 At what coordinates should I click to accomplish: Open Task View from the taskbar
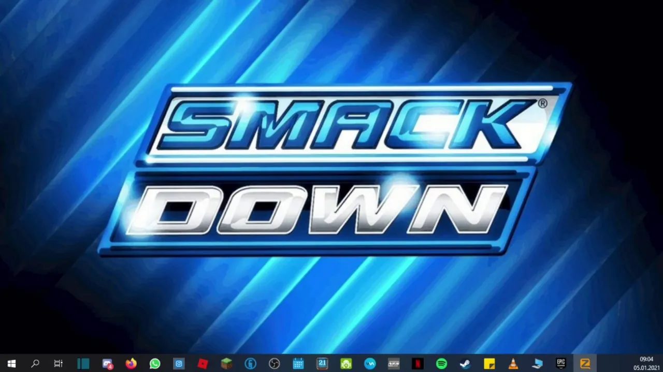pyautogui.click(x=59, y=364)
